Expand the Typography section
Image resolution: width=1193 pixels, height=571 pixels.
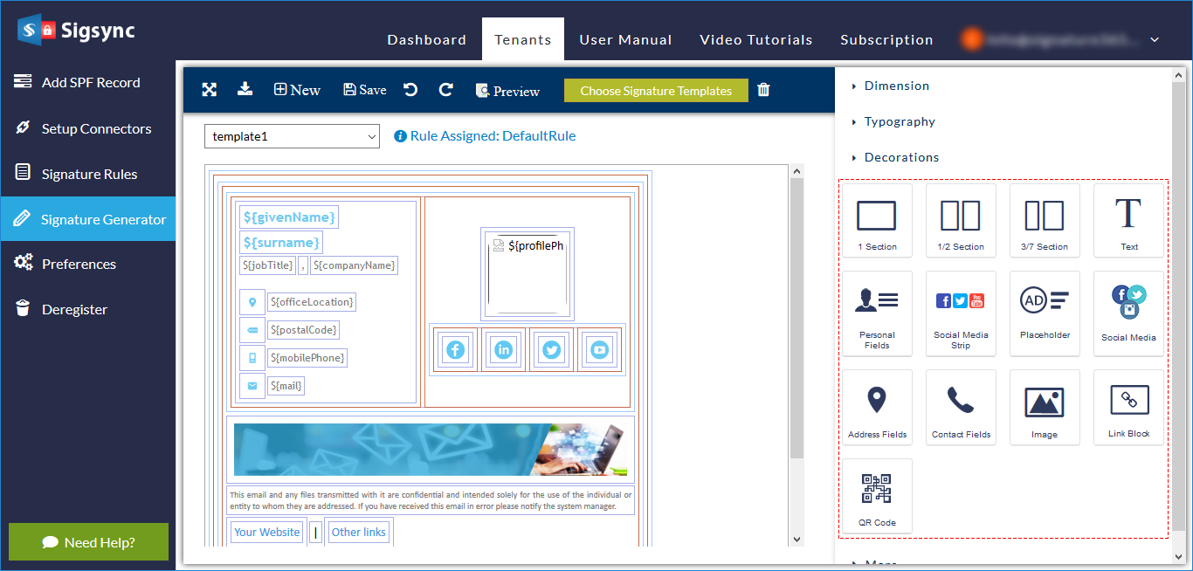[x=900, y=121]
